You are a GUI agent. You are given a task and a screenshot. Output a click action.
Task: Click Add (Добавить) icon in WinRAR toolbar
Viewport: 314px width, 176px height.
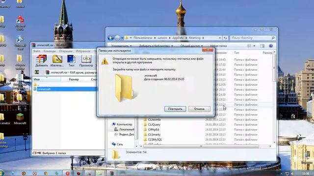(41, 61)
